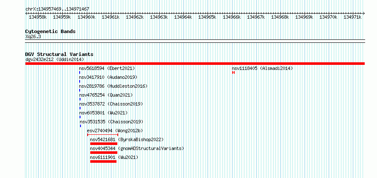Click the red bar under nsv6111901
Screen dimensions: 377x178
(x=103, y=161)
